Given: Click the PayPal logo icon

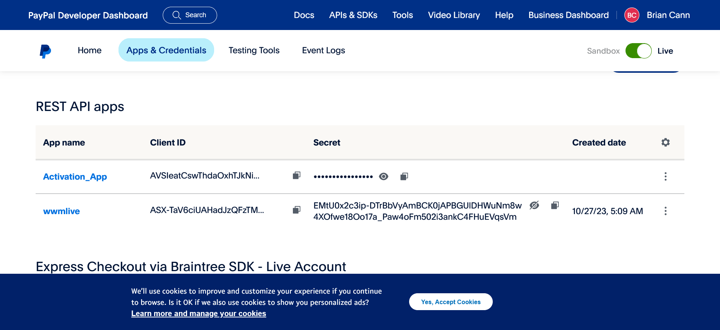Looking at the screenshot, I should point(45,51).
